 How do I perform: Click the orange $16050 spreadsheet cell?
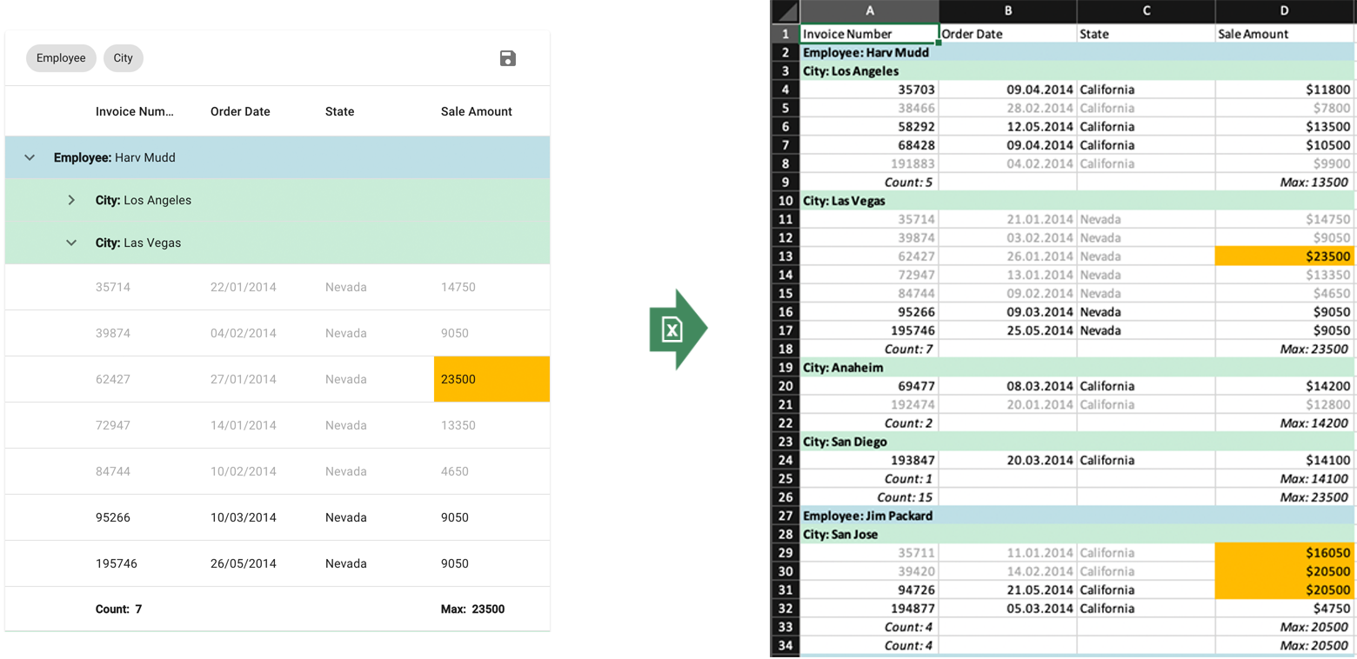1285,553
